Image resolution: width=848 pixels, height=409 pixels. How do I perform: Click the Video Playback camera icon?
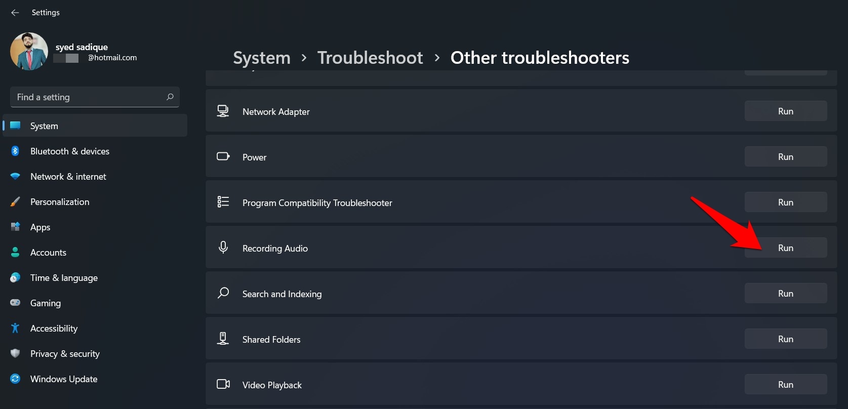pyautogui.click(x=223, y=384)
